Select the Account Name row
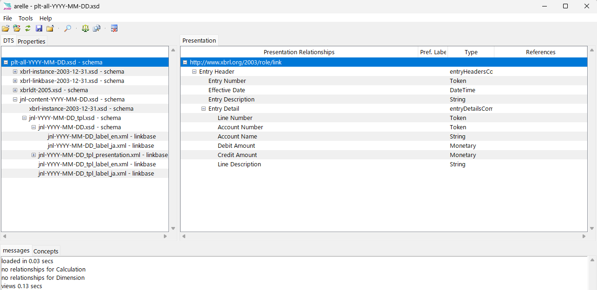Image resolution: width=597 pixels, height=290 pixels. point(384,136)
